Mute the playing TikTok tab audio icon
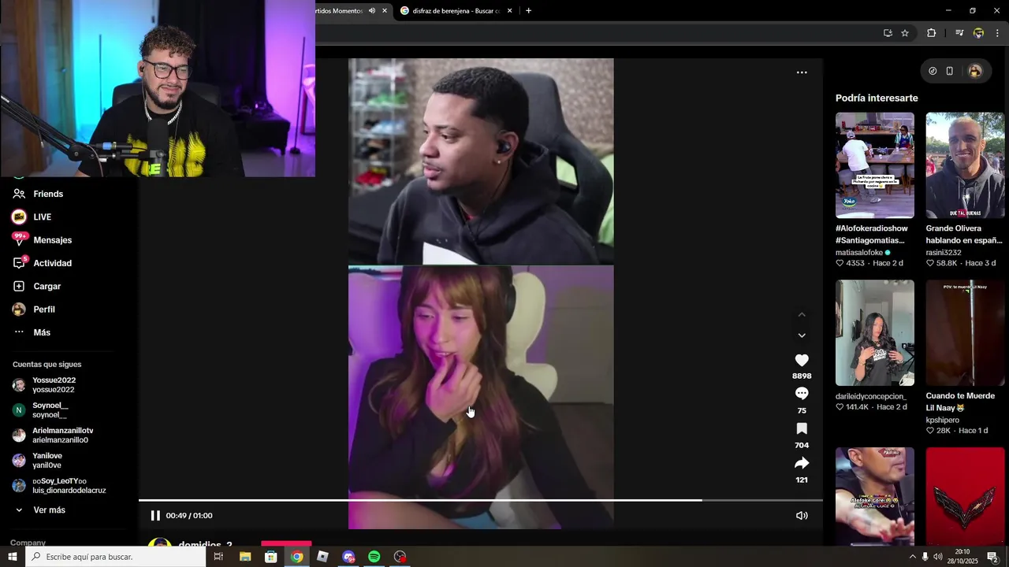Screen dimensions: 1009x567 tap(372, 11)
